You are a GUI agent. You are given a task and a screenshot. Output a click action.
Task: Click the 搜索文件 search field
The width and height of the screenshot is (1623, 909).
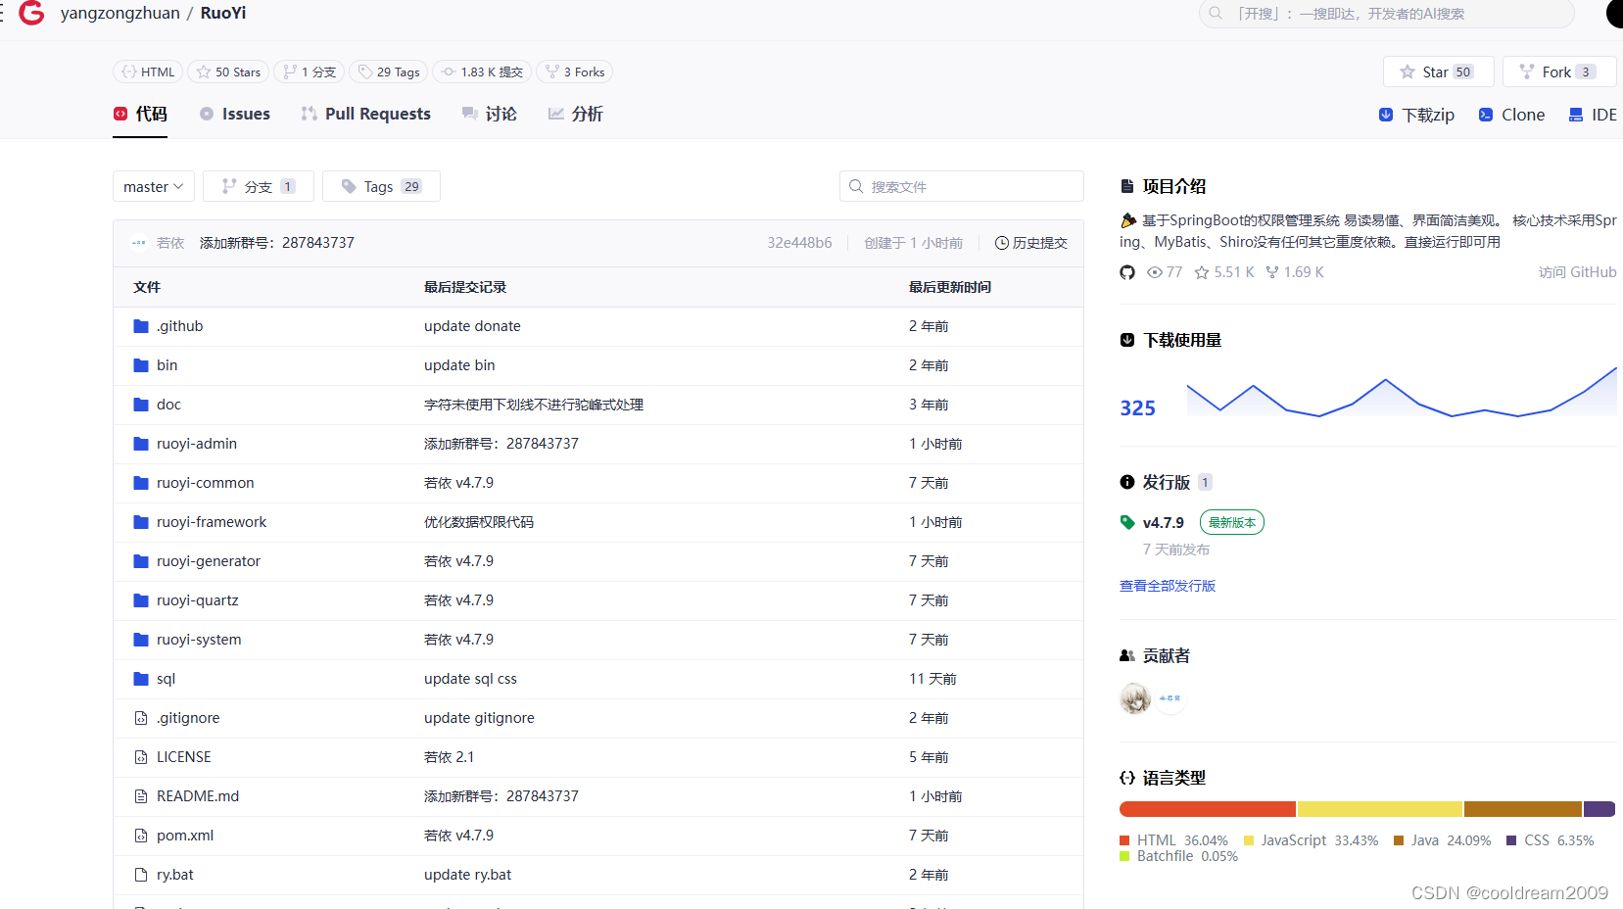962,186
